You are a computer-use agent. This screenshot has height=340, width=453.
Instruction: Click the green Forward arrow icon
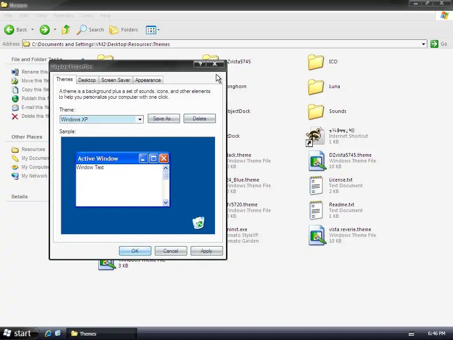(x=45, y=30)
